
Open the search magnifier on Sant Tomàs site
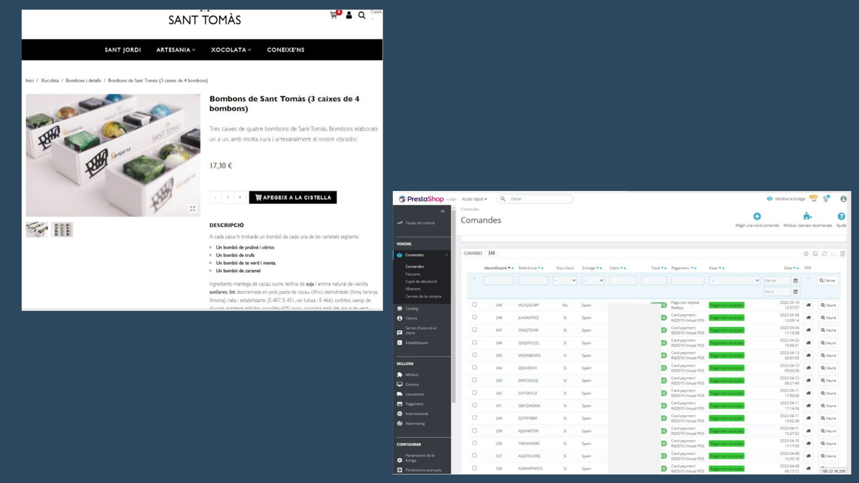361,15
